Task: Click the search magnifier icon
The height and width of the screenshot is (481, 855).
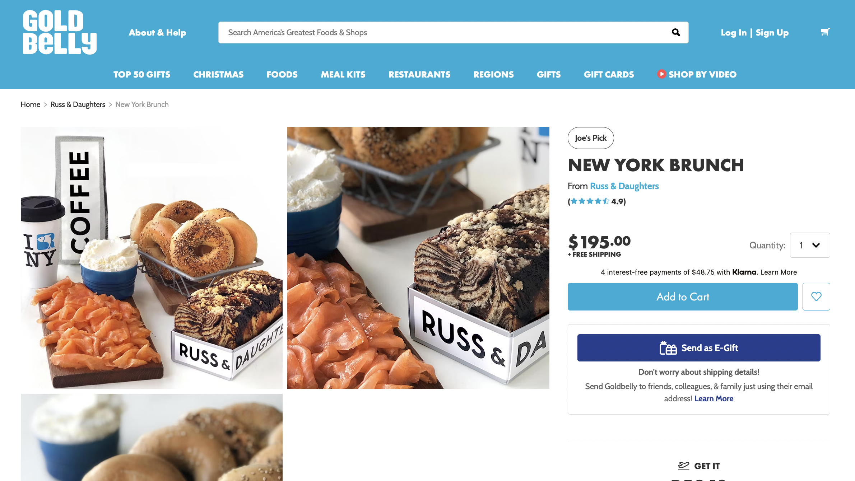Action: click(x=676, y=33)
